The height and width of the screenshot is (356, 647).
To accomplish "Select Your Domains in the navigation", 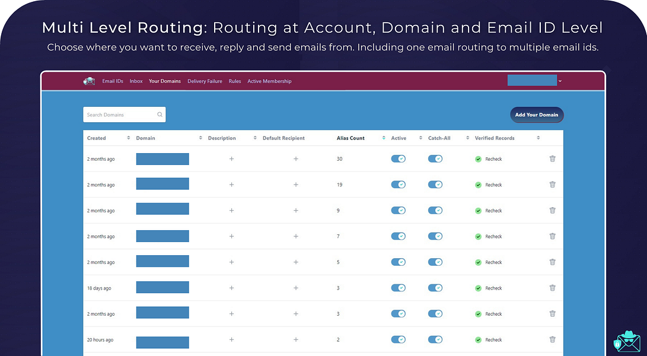I will click(x=165, y=81).
